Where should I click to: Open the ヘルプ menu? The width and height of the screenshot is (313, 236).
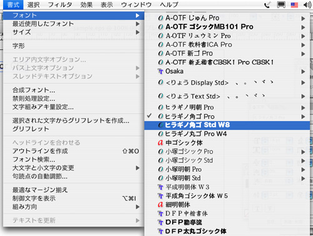click(x=169, y=4)
